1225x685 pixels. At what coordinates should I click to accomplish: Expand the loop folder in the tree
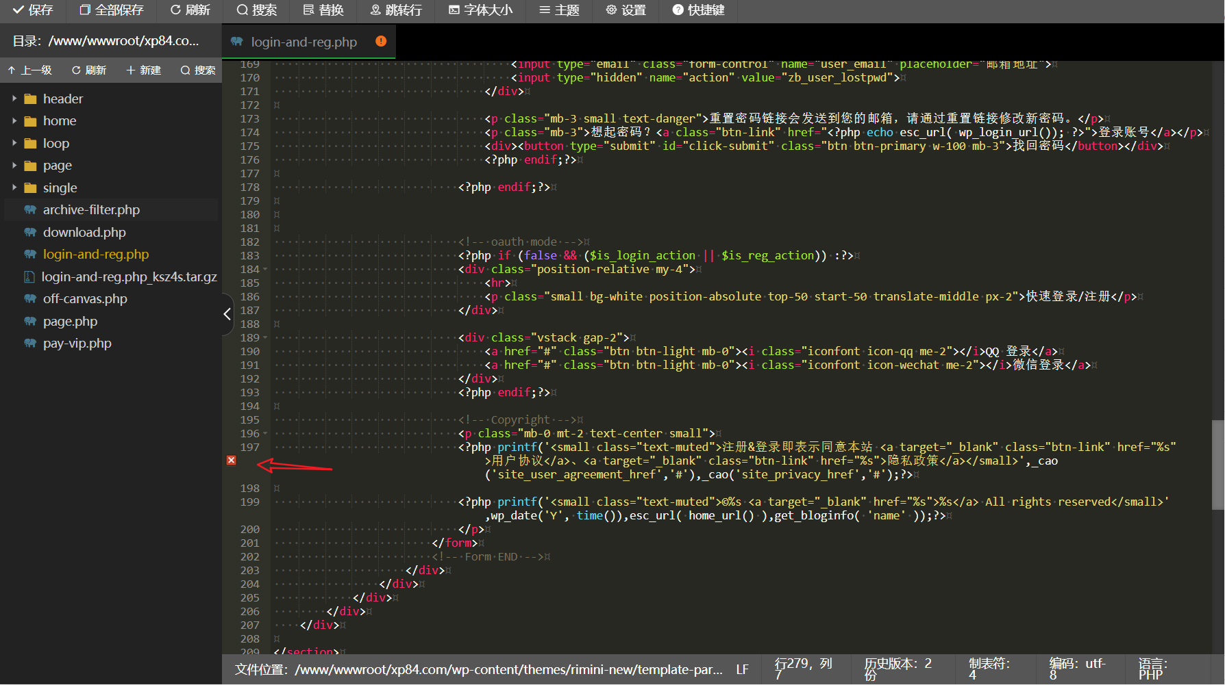(x=14, y=143)
